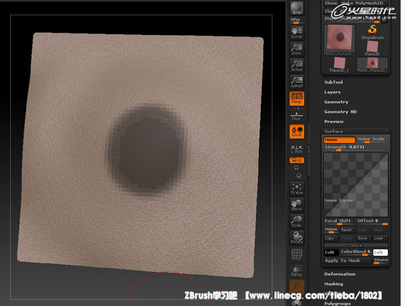This screenshot has width=405, height=306.
Task: Select the Plane3D tool thumbnail
Action: pos(372,49)
